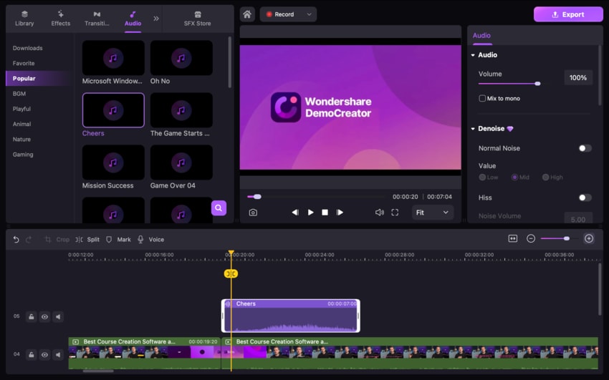Viewport: 609px width, 380px height.
Task: Click the Split tool
Action: [87, 240]
